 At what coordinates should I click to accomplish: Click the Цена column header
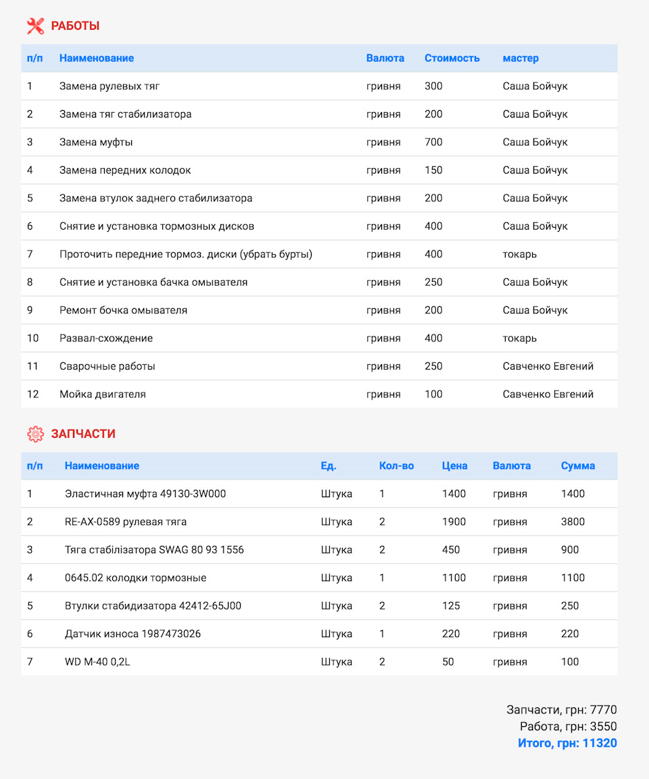455,466
